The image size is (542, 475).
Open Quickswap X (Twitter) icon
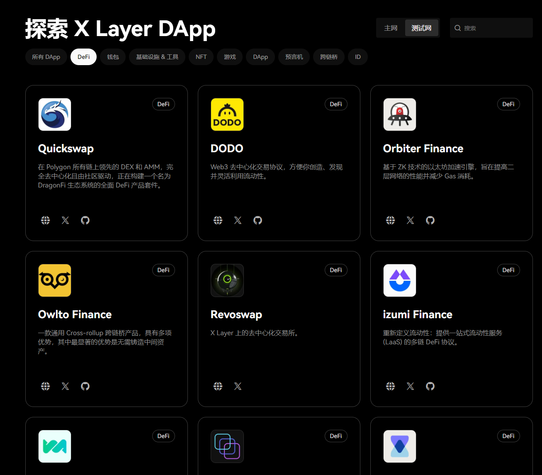coord(66,220)
